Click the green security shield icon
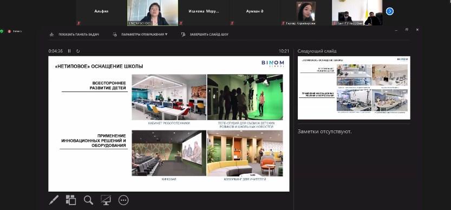The height and width of the screenshot is (210, 451). click(2, 31)
